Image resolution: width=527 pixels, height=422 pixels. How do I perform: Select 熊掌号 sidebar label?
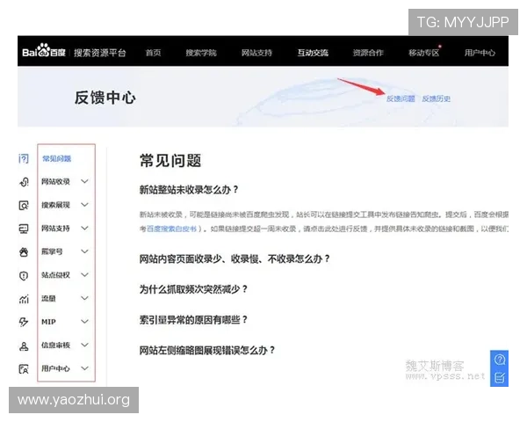click(x=52, y=251)
